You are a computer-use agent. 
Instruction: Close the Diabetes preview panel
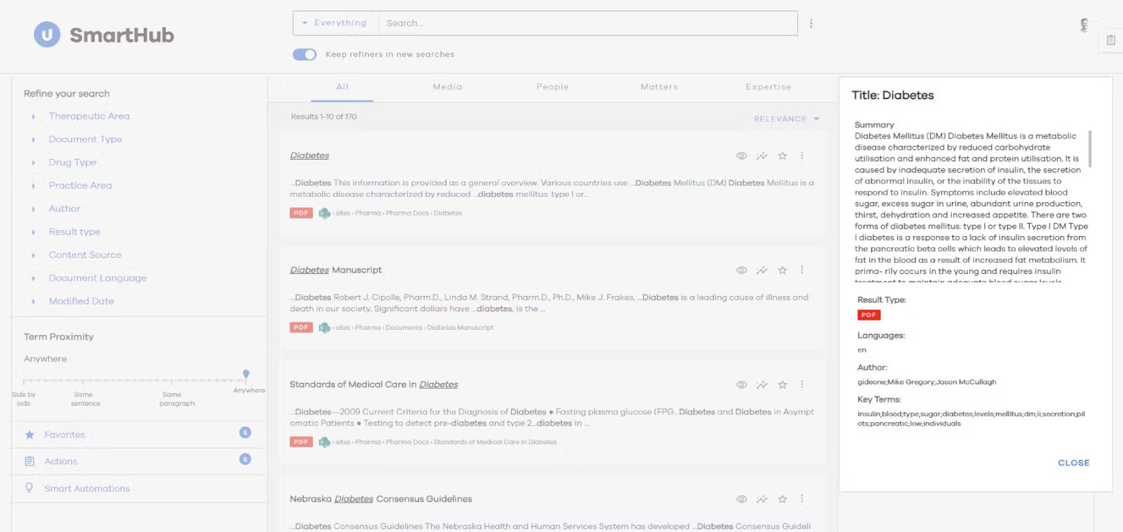1074,463
